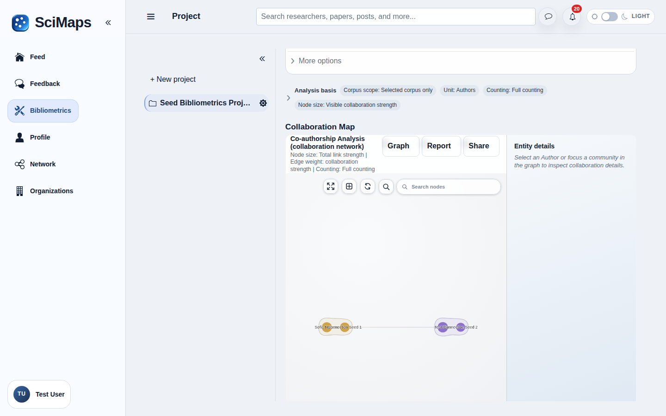Collapse the project list panel

pyautogui.click(x=262, y=59)
